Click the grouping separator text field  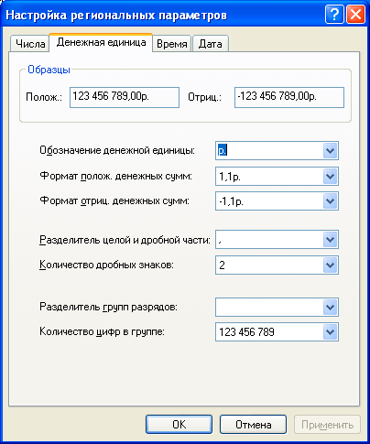(x=269, y=307)
